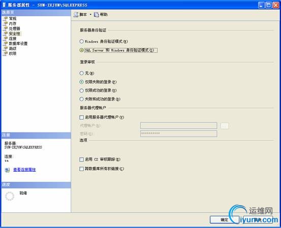Viewport: 281px width, 228px height.
Task: Click the icon beside 安全性 page
Action: 6,34
